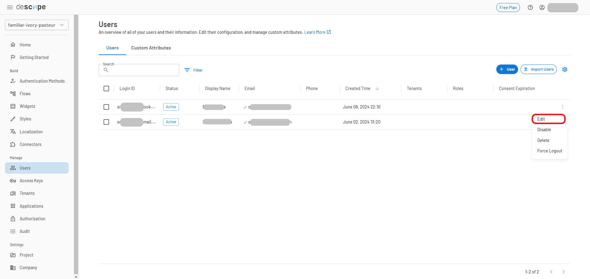Select the Styles section
The image size is (590, 279).
click(x=25, y=119)
